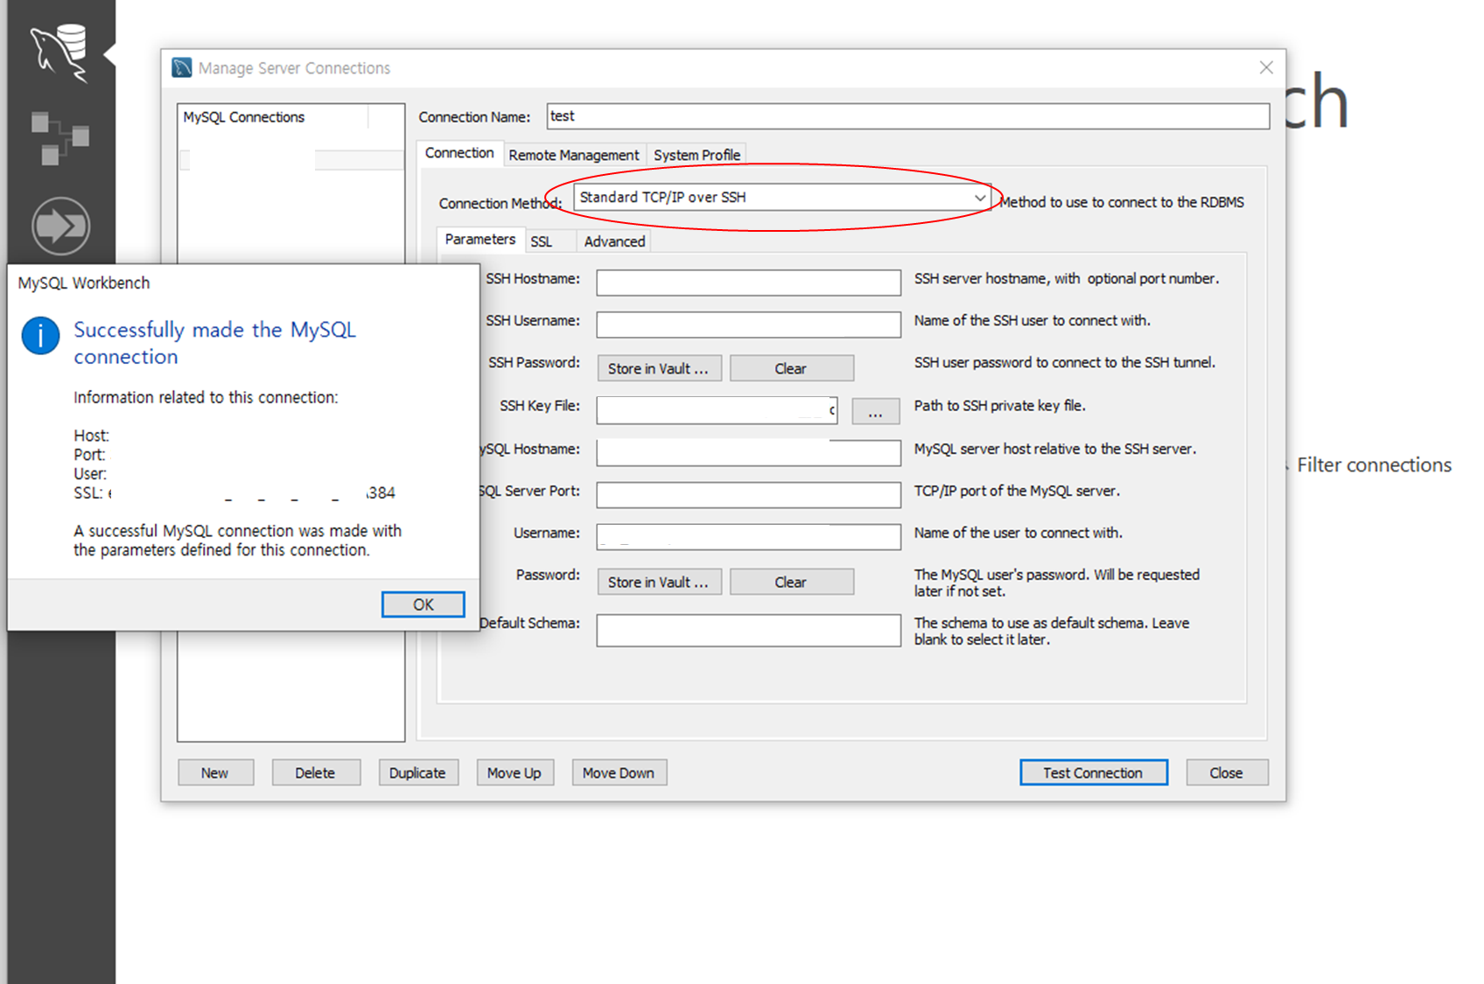Switch to the System Profile tab
The image size is (1484, 984).
696,155
